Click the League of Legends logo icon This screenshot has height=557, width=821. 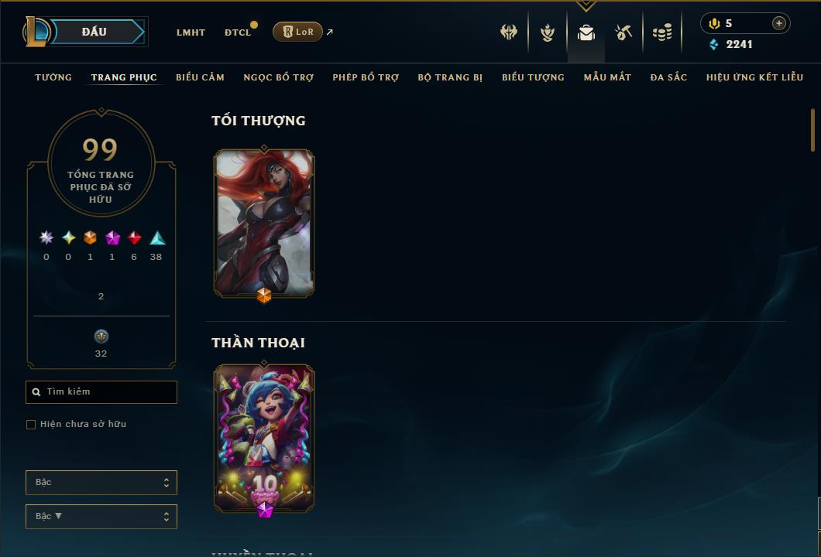tap(36, 32)
